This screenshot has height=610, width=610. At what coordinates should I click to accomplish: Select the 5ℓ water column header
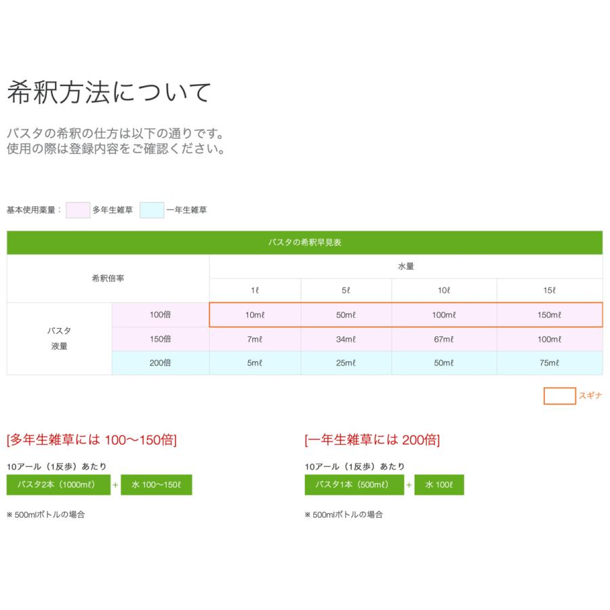pyautogui.click(x=347, y=289)
